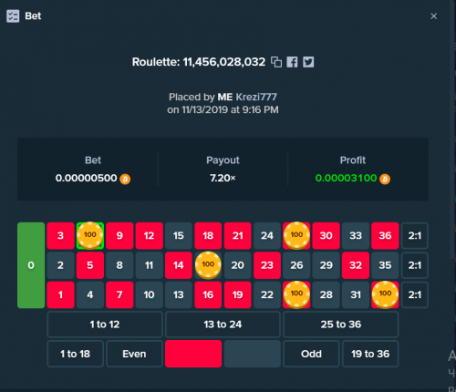Pick the red color bet swatch
This screenshot has height=392, width=456.
click(193, 354)
